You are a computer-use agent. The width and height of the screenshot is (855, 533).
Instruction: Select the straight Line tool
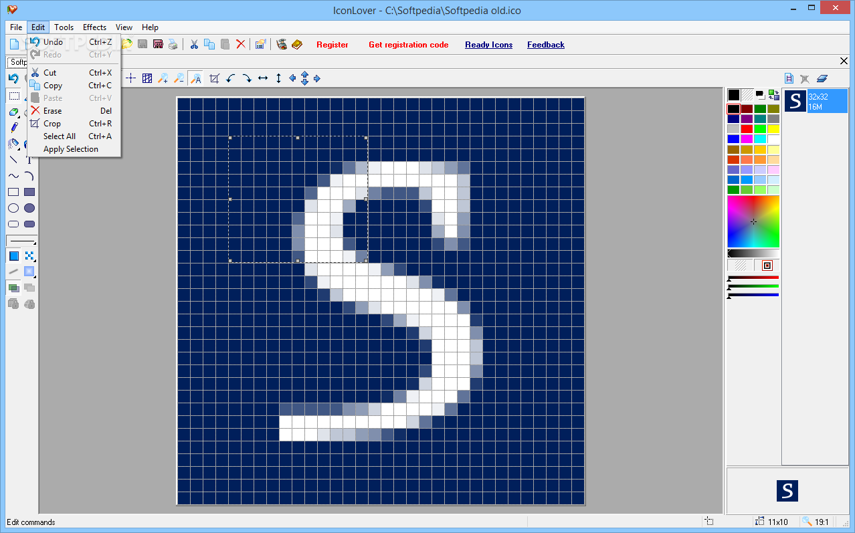point(13,159)
